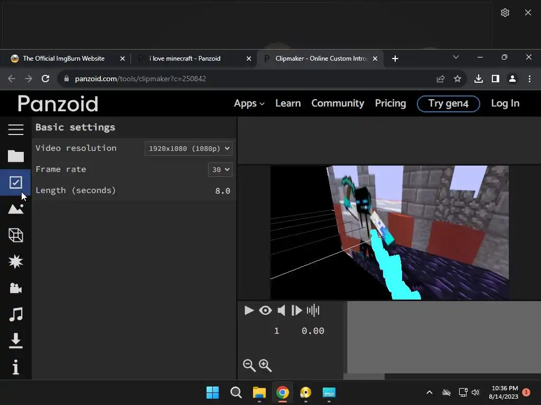Open Windows Start menu

tap(212, 392)
